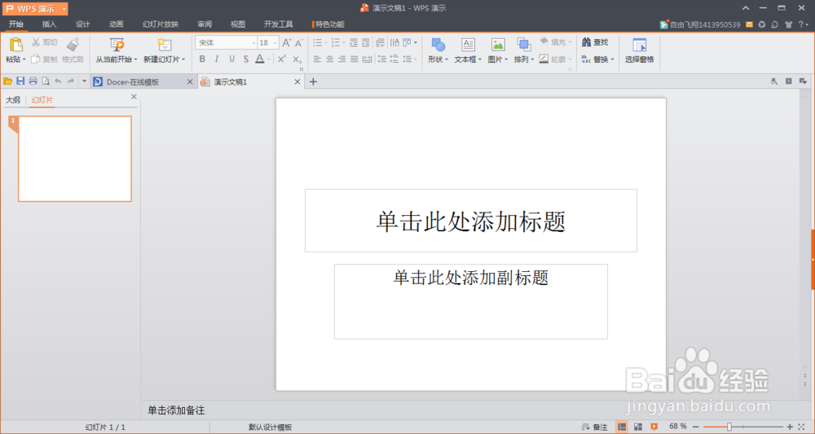This screenshot has width=815, height=434.
Task: Start slideshow from status bar icon
Action: (x=654, y=427)
